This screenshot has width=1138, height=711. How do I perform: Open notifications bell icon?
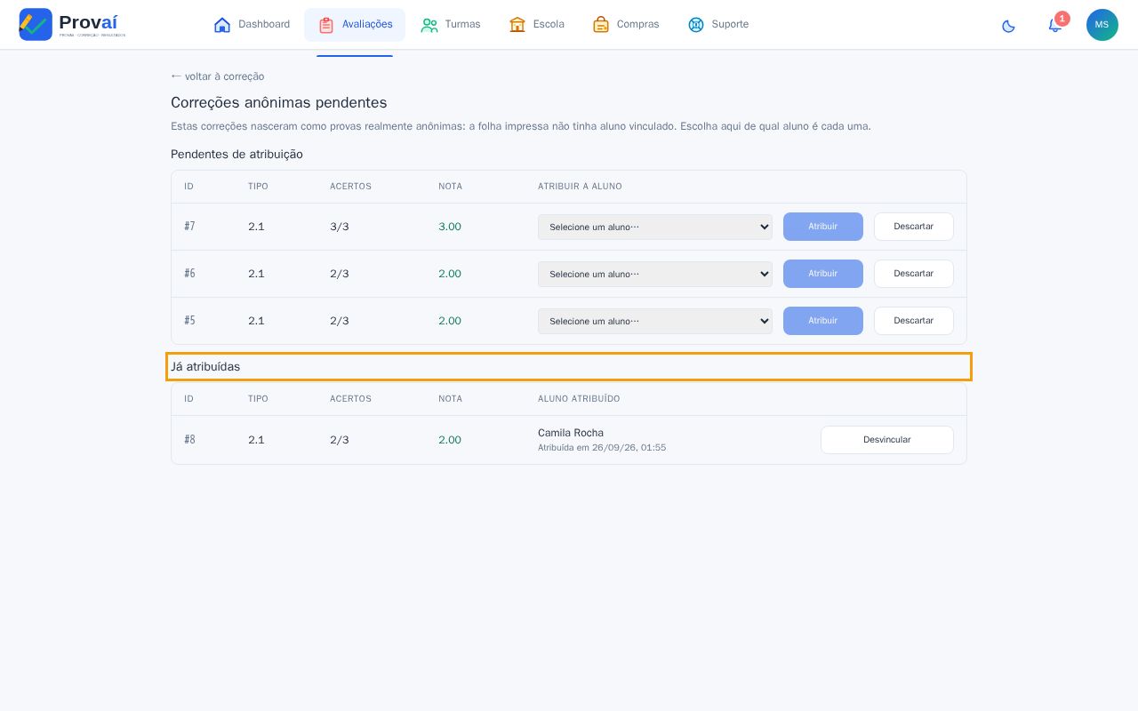1055,25
